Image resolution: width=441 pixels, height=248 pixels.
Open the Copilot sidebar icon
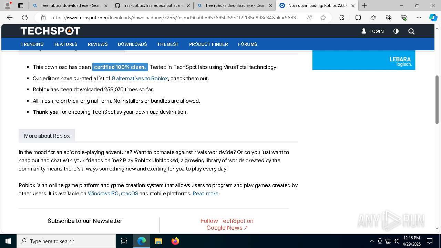coord(433,18)
